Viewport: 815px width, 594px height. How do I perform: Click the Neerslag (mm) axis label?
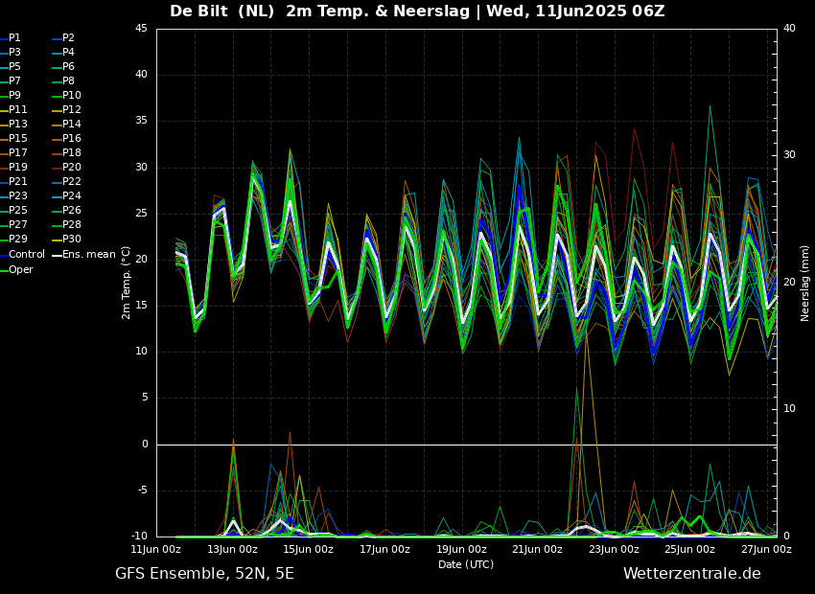805,282
